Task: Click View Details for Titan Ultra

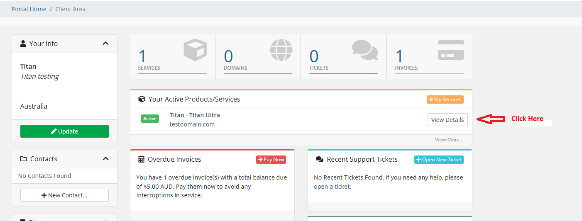Action: 447,120
